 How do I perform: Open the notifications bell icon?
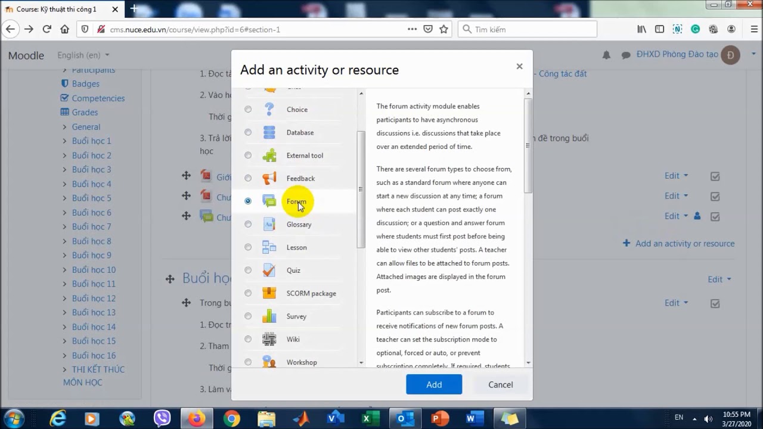click(606, 55)
